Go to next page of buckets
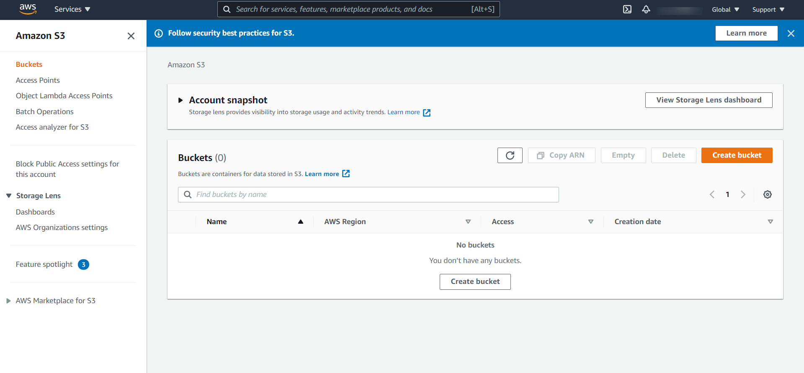The width and height of the screenshot is (804, 373). [743, 194]
